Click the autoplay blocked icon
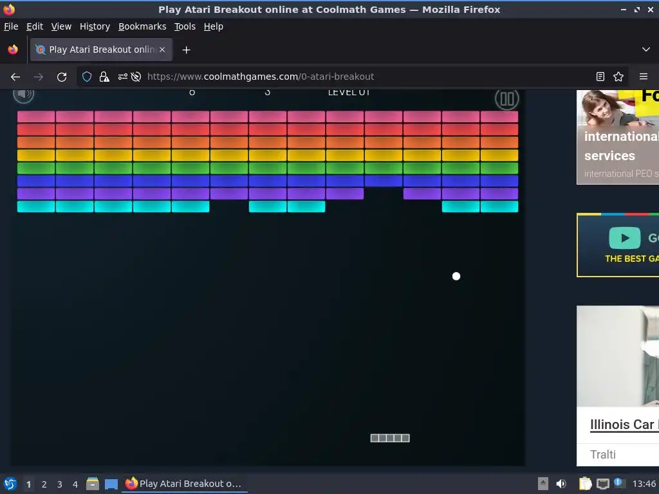 point(136,77)
